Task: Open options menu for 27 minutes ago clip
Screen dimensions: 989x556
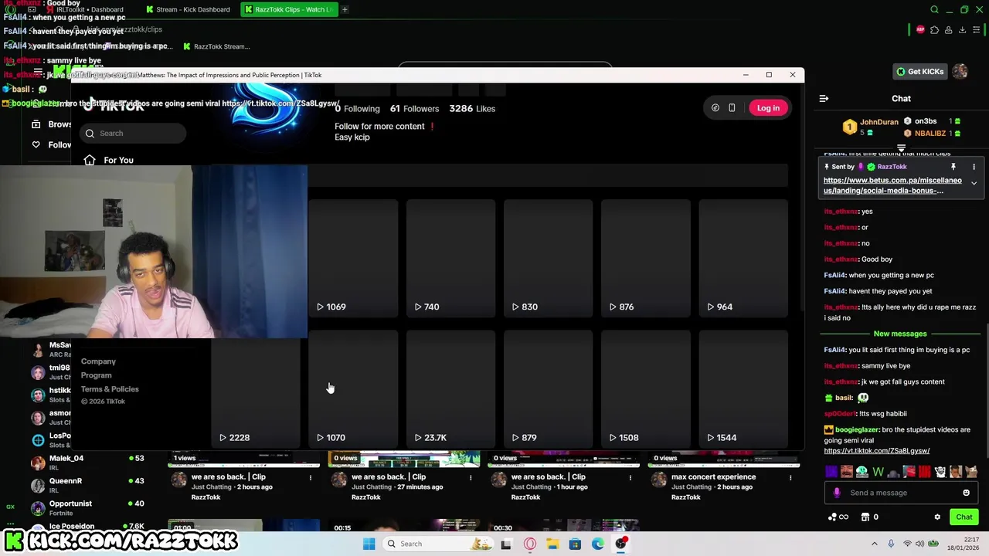Action: point(471,477)
